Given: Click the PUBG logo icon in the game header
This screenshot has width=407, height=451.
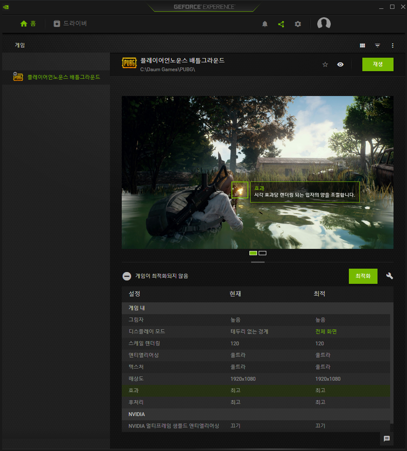Looking at the screenshot, I should coord(129,63).
